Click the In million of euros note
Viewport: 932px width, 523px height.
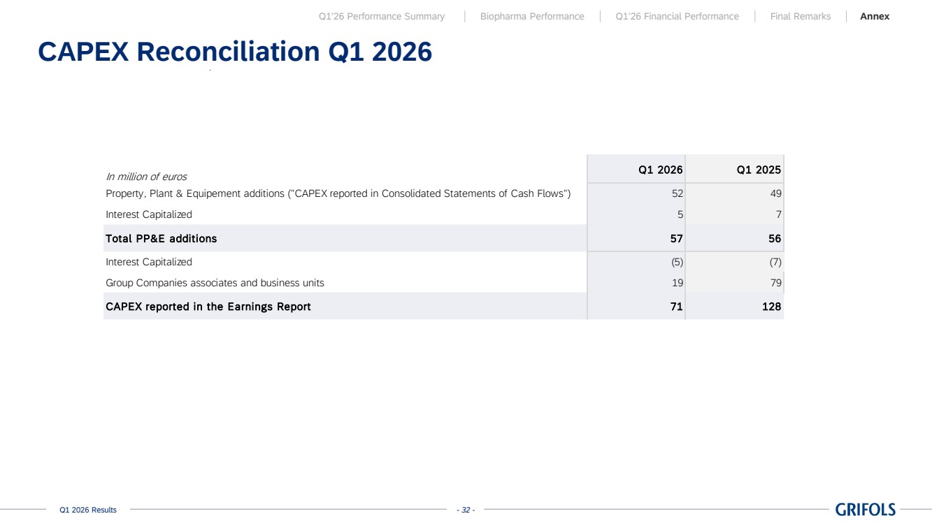[x=146, y=177]
